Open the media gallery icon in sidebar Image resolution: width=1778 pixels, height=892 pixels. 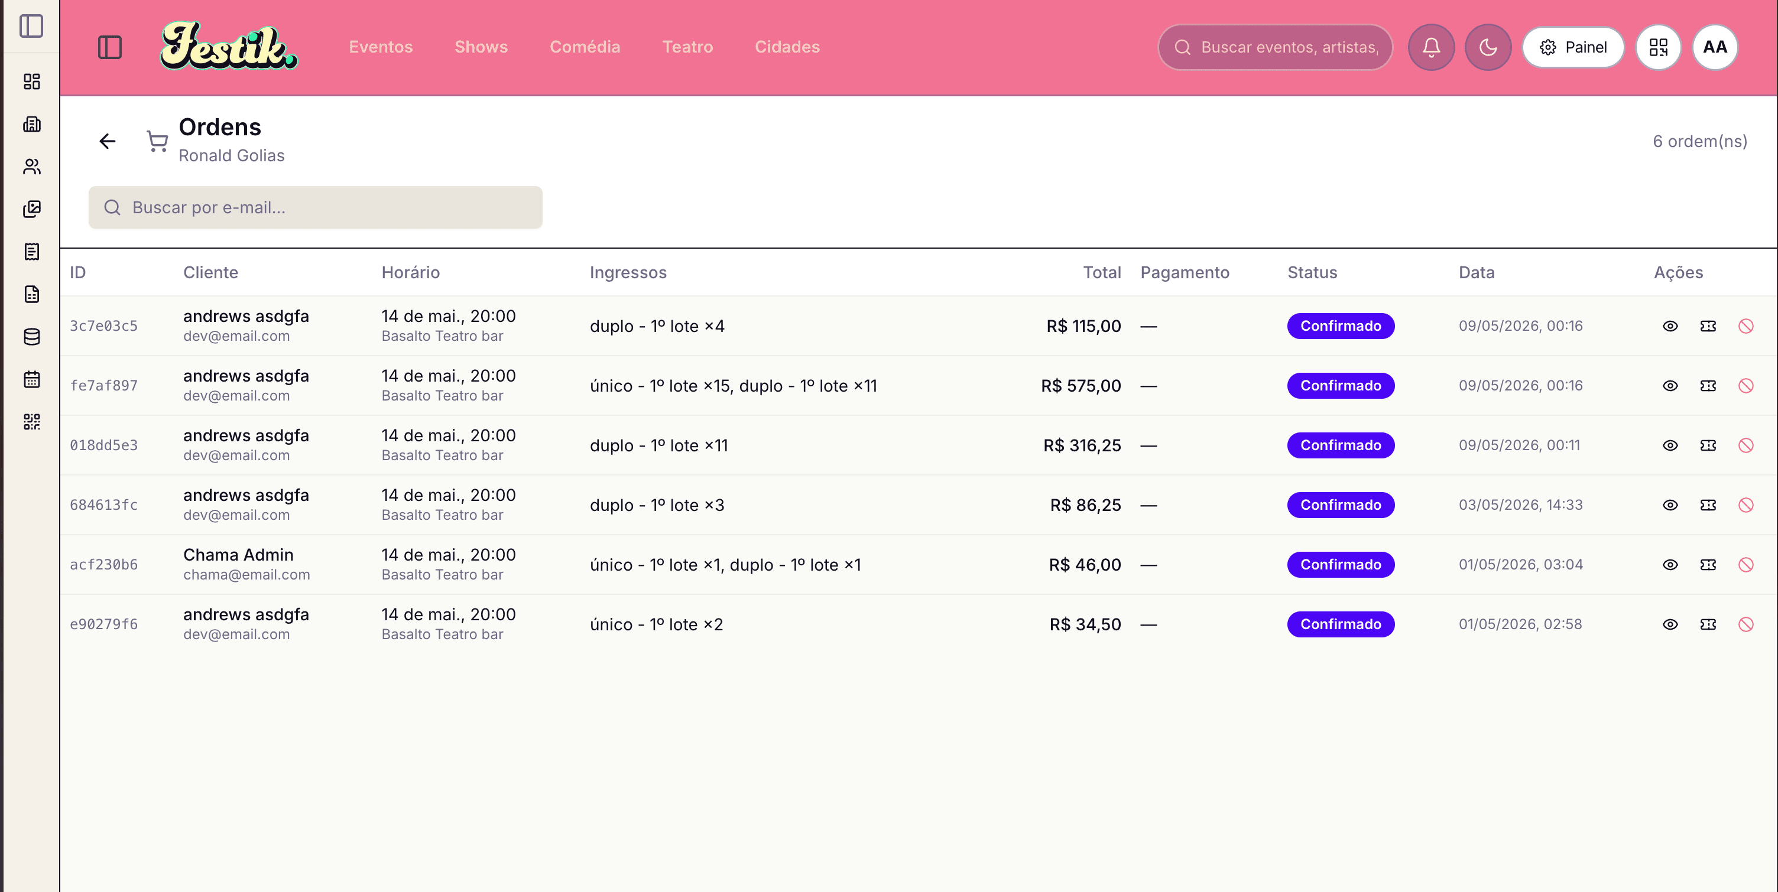[32, 209]
